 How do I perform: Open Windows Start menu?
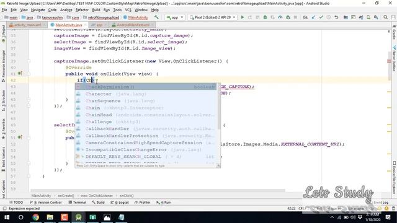click(7, 217)
